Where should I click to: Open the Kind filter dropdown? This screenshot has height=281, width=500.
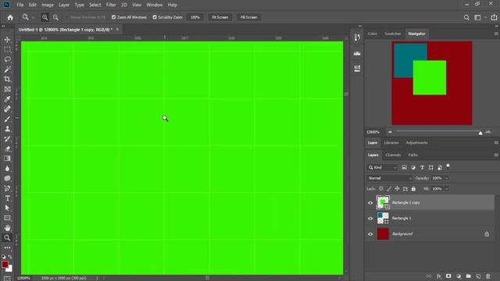click(x=382, y=168)
